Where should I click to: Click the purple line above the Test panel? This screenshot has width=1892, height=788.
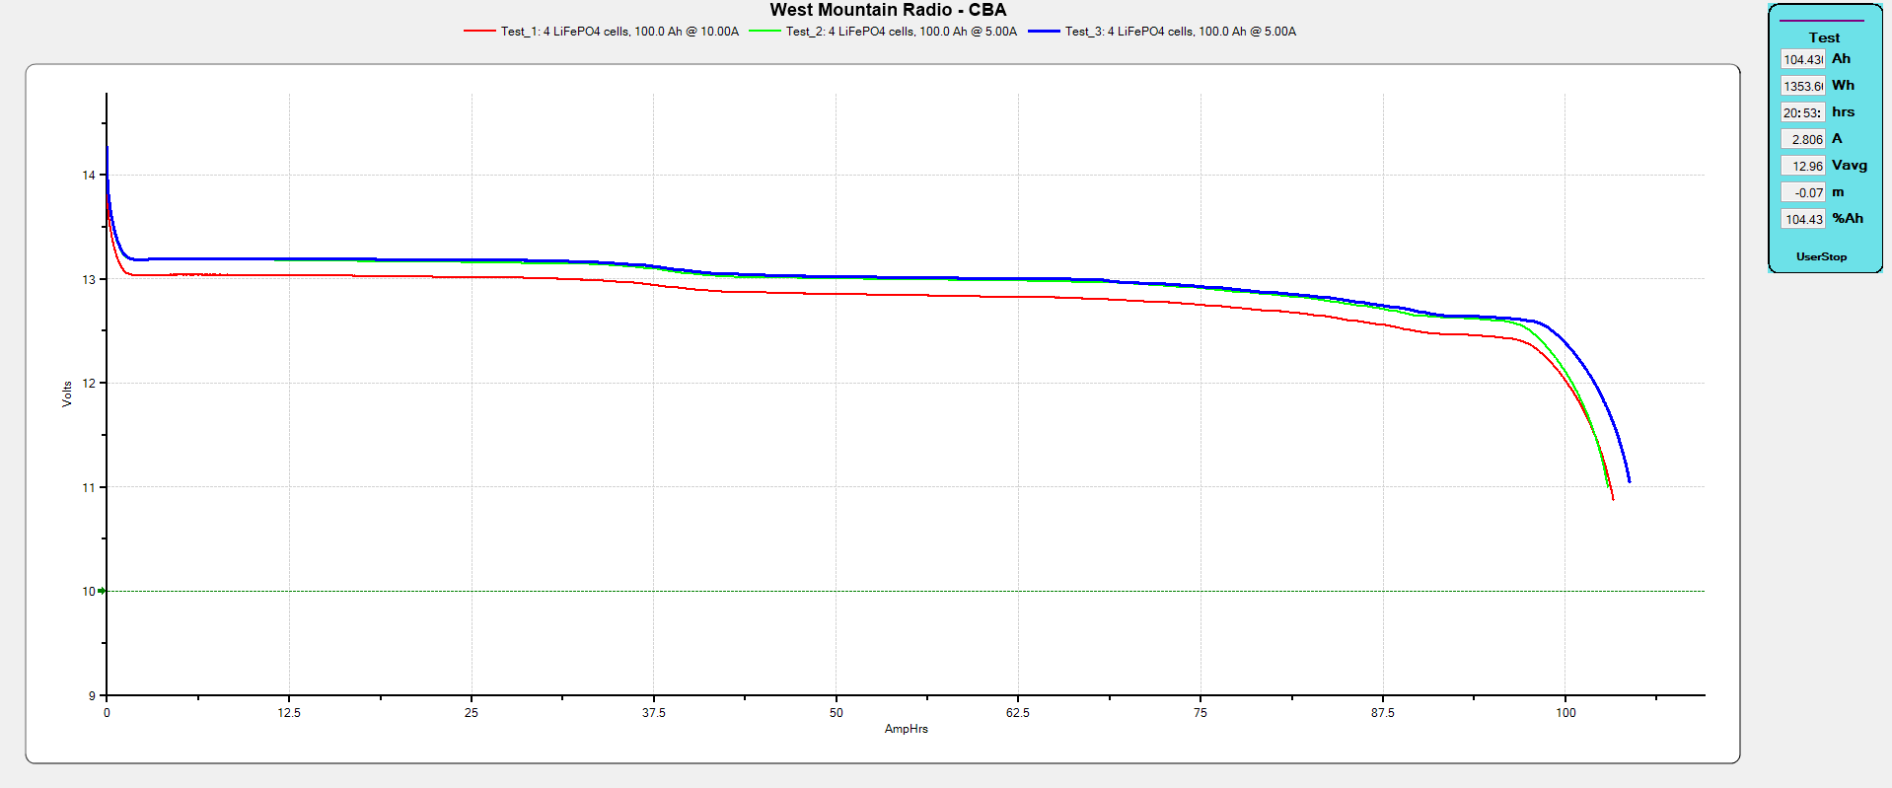click(x=1821, y=21)
